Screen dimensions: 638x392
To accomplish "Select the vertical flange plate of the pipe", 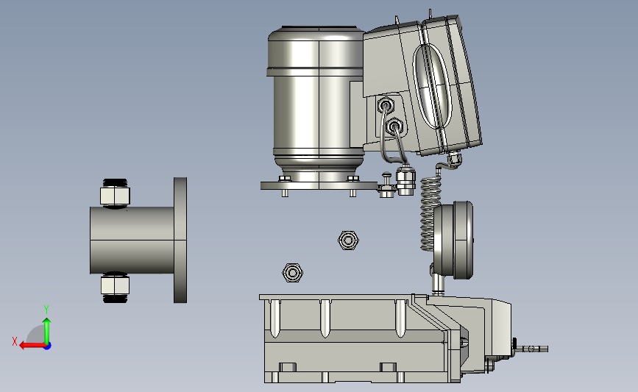I will (x=180, y=240).
